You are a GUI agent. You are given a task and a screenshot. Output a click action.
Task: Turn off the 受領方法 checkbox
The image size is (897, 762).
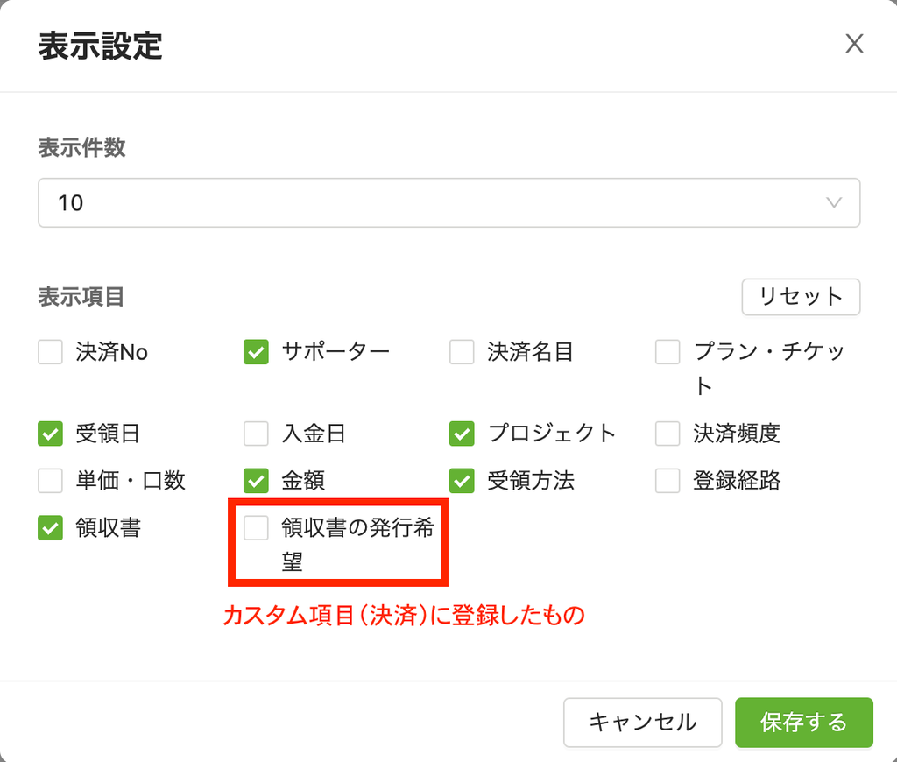[x=462, y=481]
